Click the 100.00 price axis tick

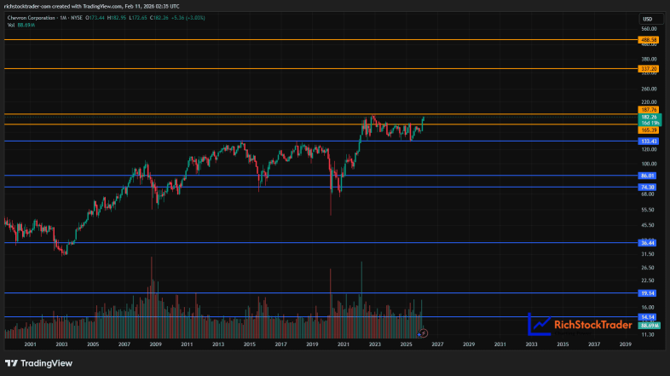click(648, 164)
